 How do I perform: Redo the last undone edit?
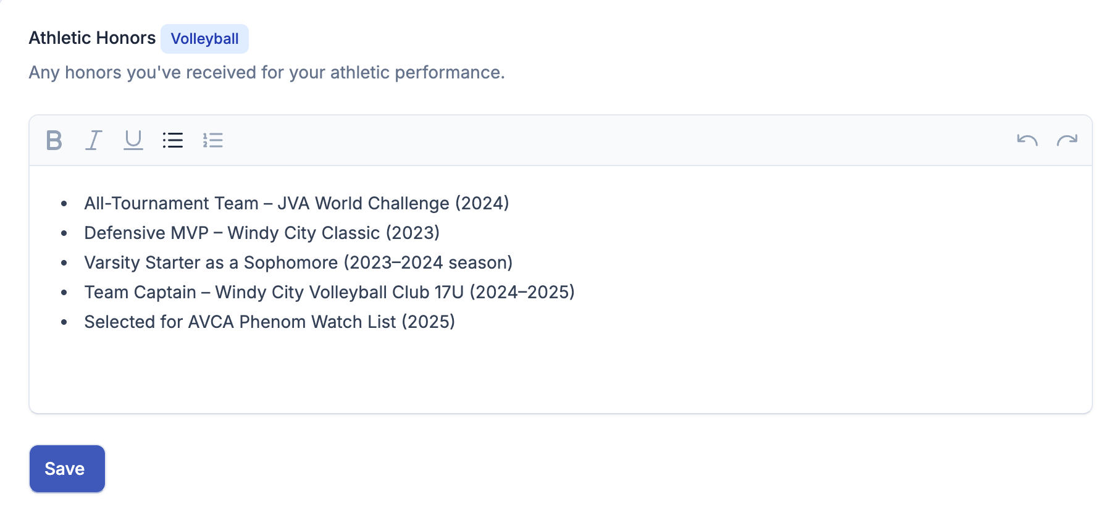[x=1067, y=140]
